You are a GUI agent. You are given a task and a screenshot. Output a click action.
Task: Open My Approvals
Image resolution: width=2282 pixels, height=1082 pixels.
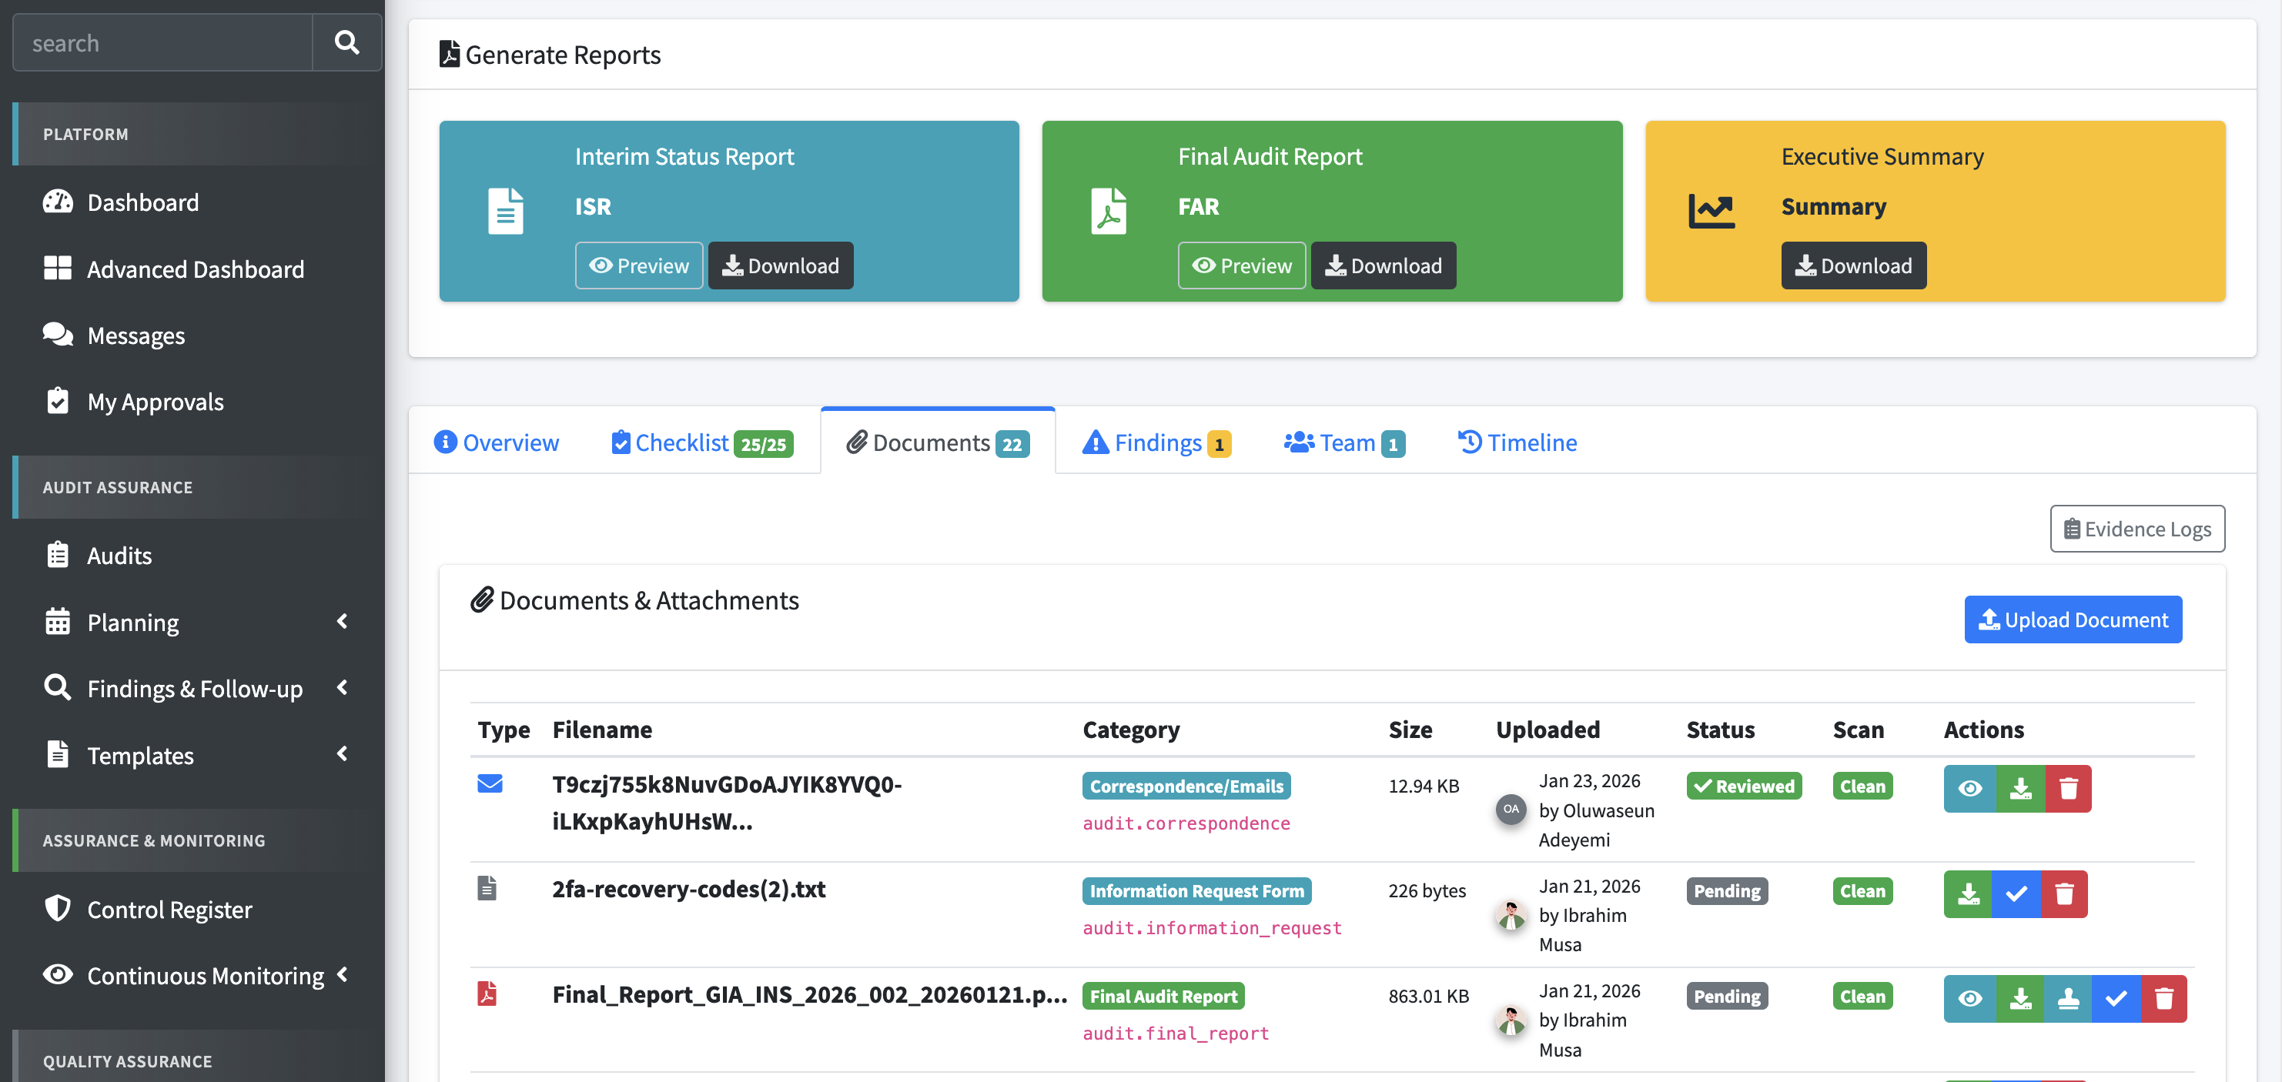coord(156,401)
